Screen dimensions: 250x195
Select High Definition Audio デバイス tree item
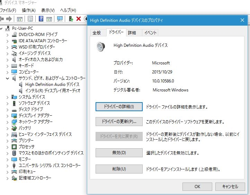pyautogui.click(x=52, y=85)
